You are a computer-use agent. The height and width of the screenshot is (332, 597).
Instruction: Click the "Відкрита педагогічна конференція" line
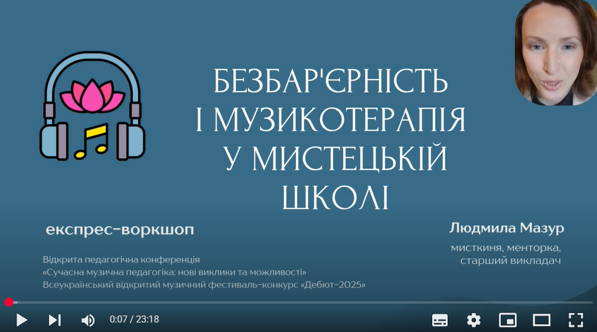(122, 259)
